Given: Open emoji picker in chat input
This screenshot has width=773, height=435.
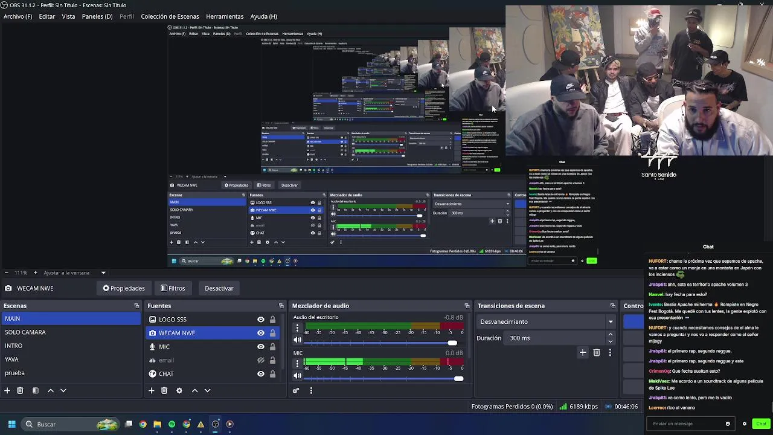Looking at the screenshot, I should click(728, 424).
